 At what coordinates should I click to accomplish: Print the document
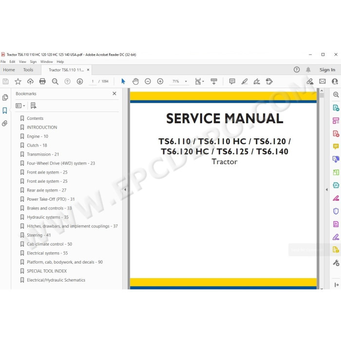42,81
